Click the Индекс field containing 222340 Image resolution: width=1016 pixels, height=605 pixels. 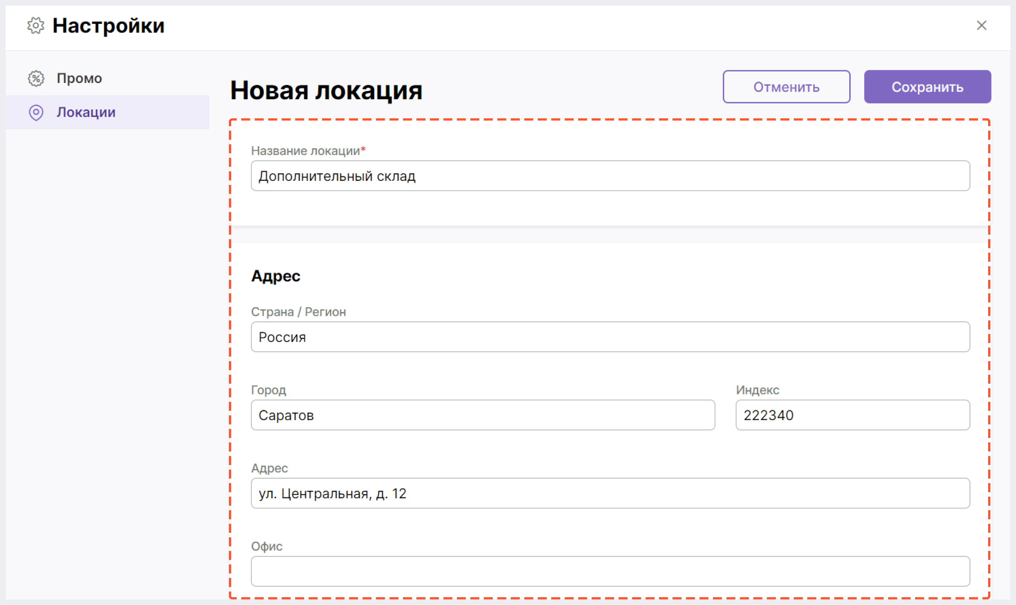click(x=853, y=415)
